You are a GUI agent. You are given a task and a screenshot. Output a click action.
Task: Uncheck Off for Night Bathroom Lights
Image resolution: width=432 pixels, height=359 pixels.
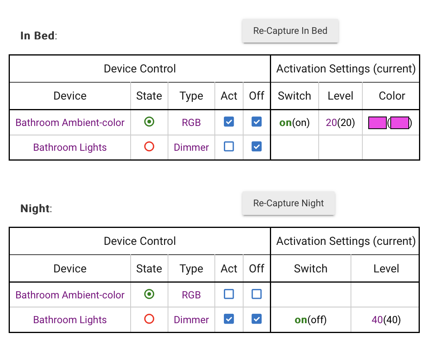[257, 319]
